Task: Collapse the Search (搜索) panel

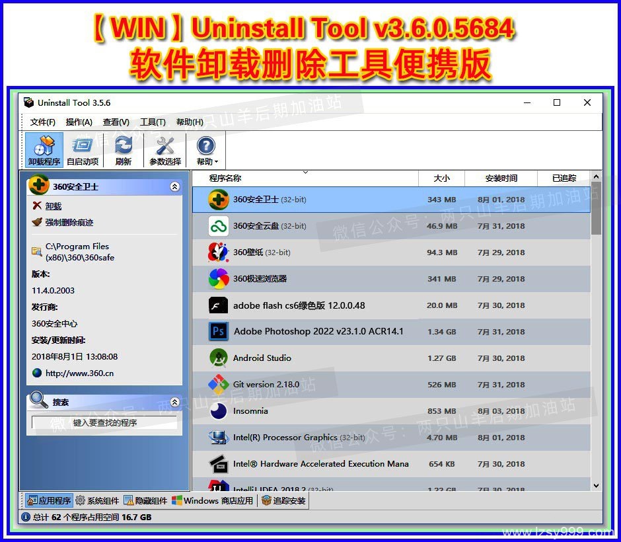Action: (174, 402)
